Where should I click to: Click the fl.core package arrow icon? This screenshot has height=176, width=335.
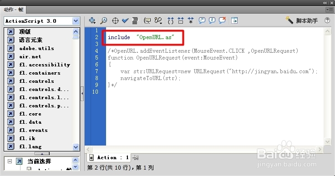[10, 114]
